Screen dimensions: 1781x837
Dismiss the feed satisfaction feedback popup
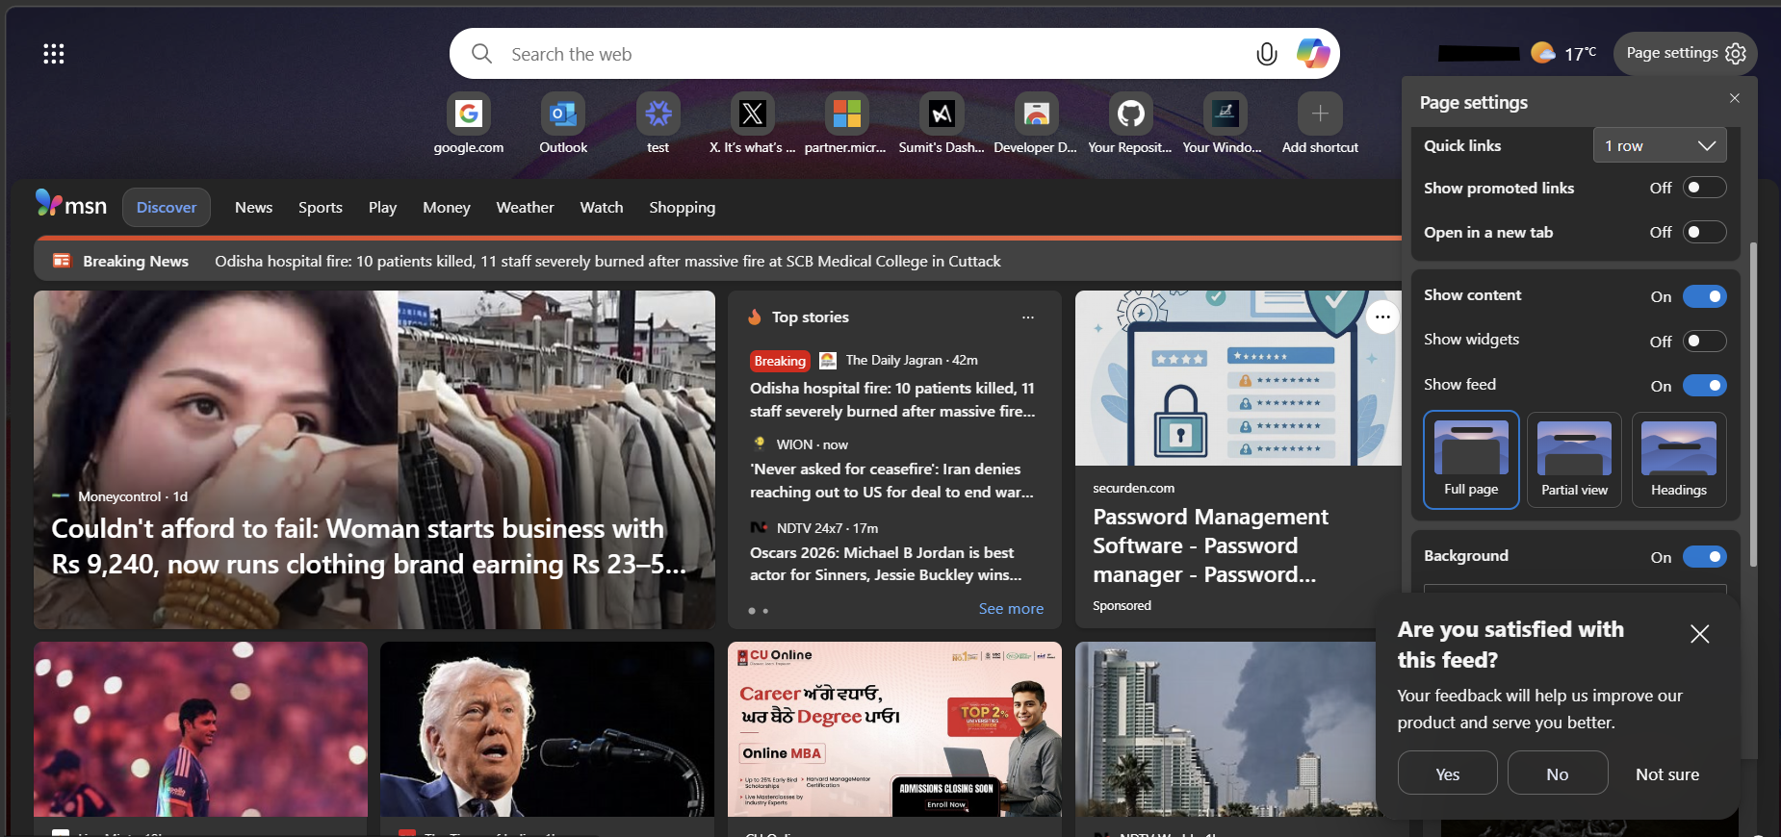pos(1700,634)
